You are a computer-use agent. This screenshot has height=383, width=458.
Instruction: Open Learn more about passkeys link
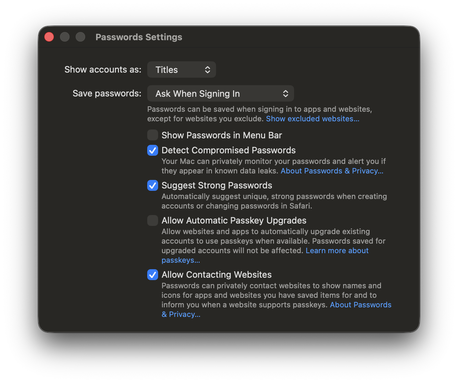point(337,250)
